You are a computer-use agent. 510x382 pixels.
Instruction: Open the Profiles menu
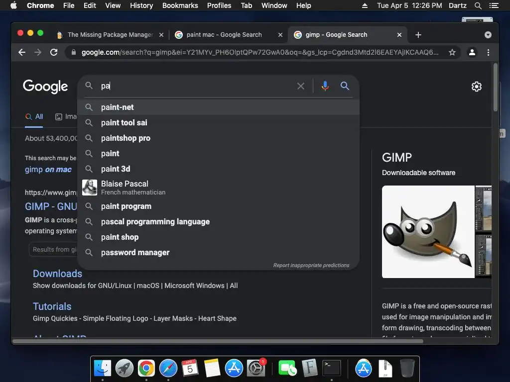[219, 5]
